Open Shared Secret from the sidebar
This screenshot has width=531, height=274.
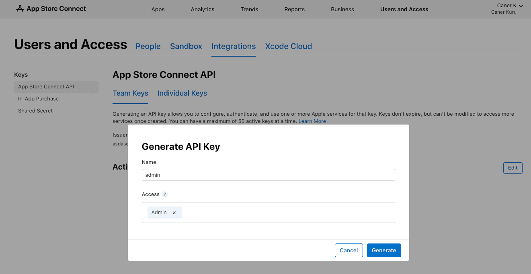[x=35, y=110]
